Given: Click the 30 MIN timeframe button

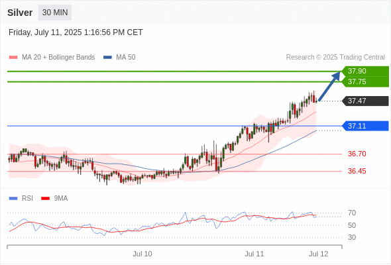Looking at the screenshot, I should pos(55,13).
